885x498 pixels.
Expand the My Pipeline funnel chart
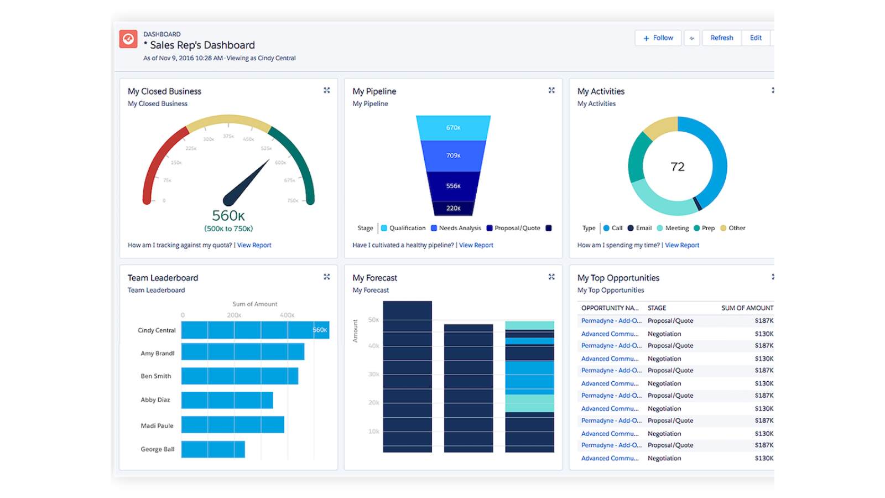(551, 90)
